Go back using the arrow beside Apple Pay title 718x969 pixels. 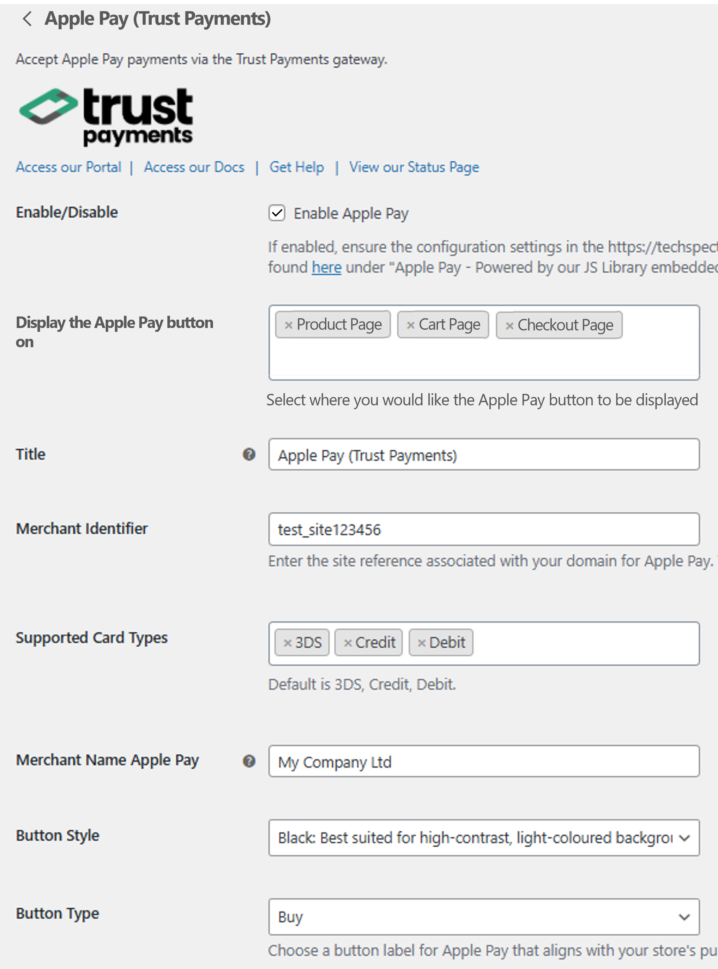(27, 19)
